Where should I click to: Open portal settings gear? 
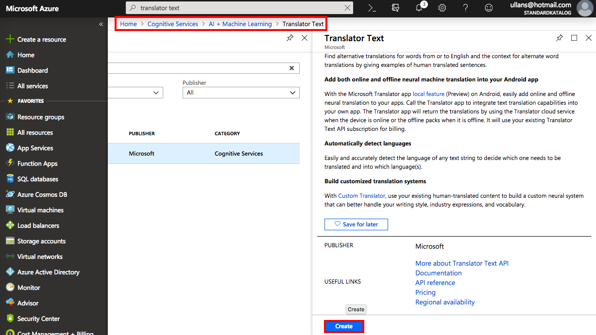(x=442, y=8)
